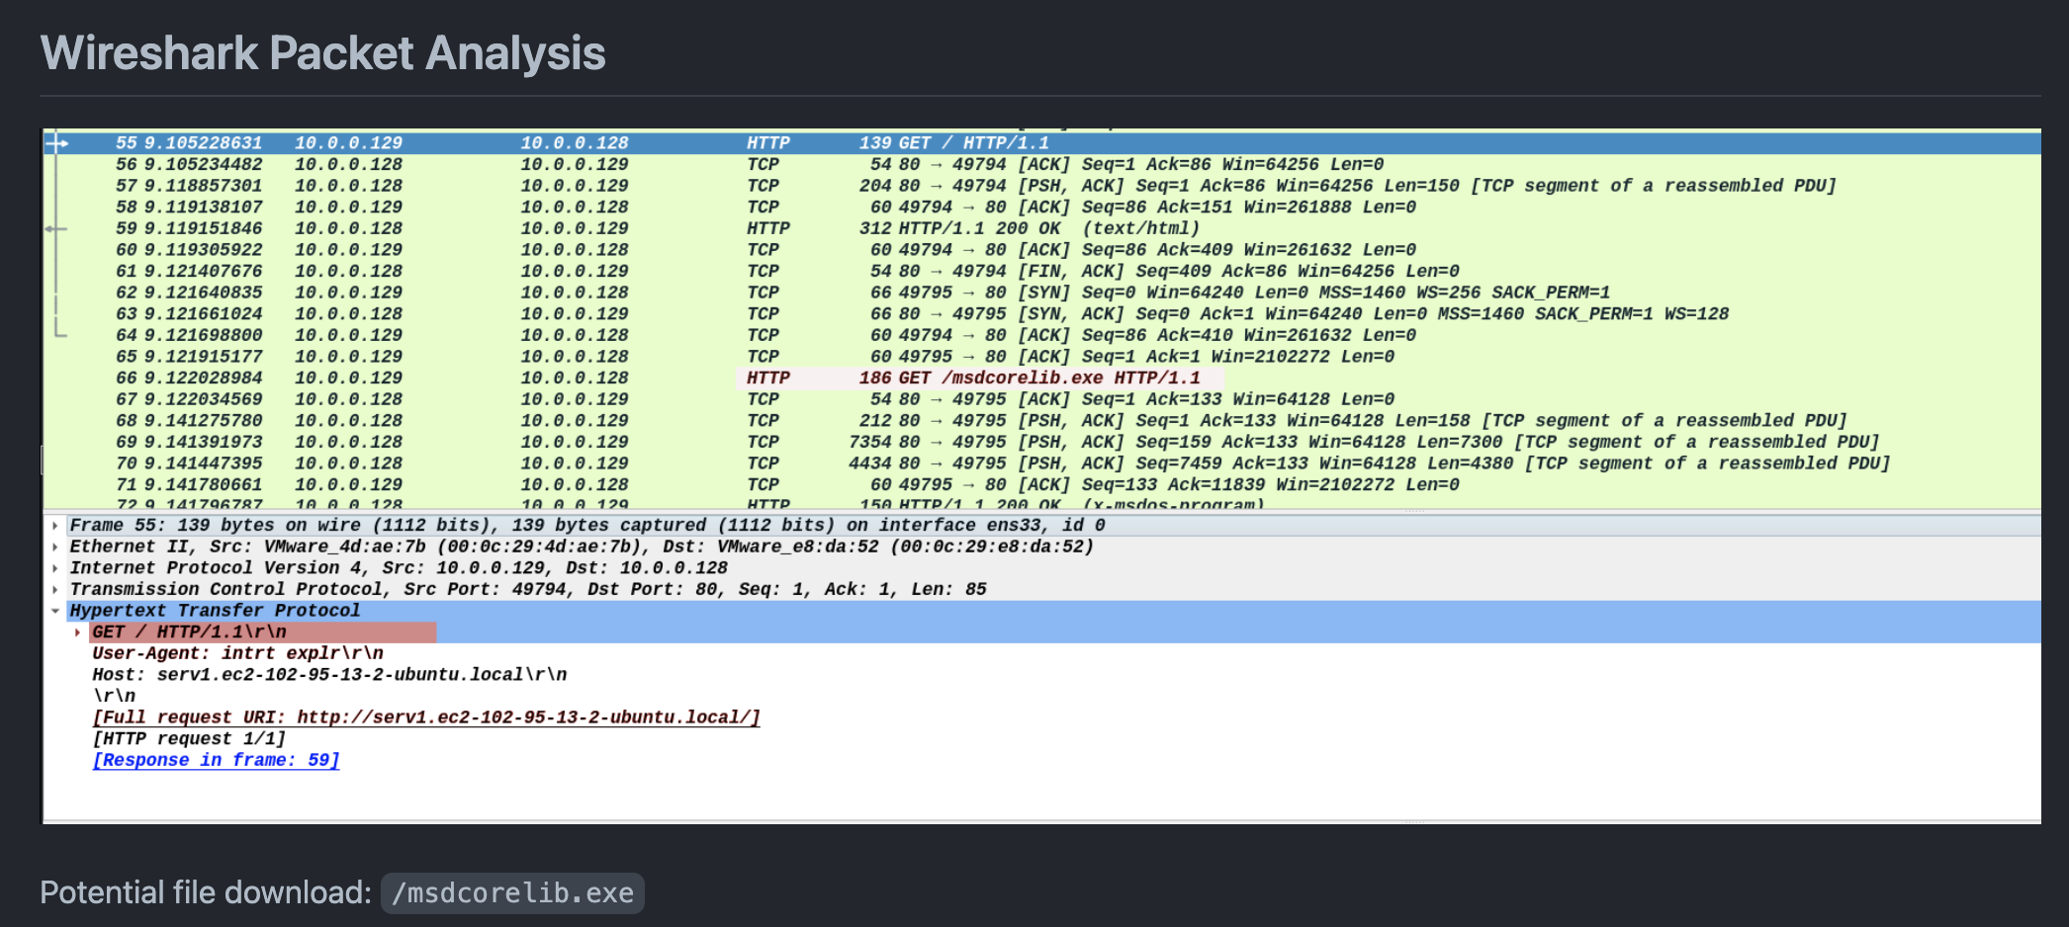Follow the Full request URI link
The width and height of the screenshot is (2069, 927).
tap(426, 717)
